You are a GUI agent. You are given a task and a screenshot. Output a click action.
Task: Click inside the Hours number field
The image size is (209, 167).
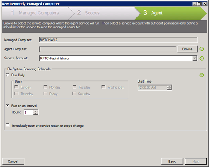(28, 112)
